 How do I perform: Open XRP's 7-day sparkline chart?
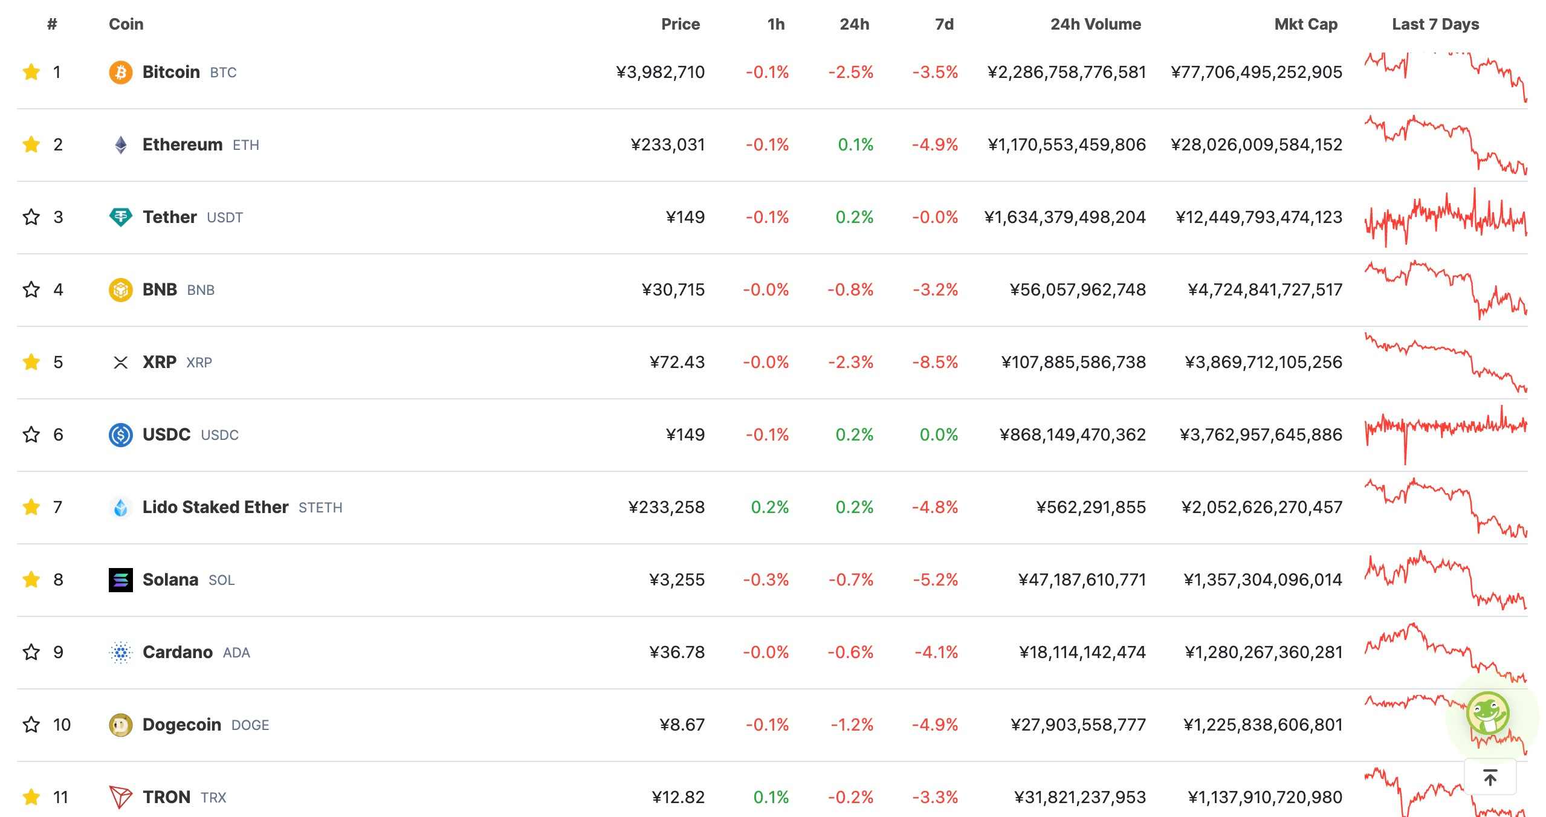click(1446, 363)
